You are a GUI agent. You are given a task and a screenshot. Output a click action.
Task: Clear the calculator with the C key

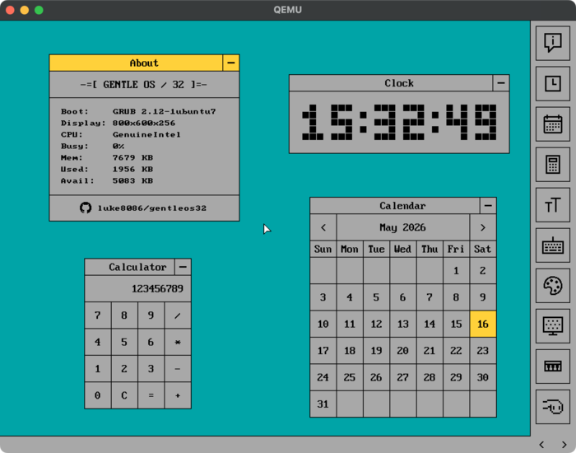point(124,395)
